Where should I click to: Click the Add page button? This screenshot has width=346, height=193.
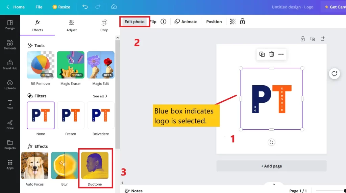point(271,166)
